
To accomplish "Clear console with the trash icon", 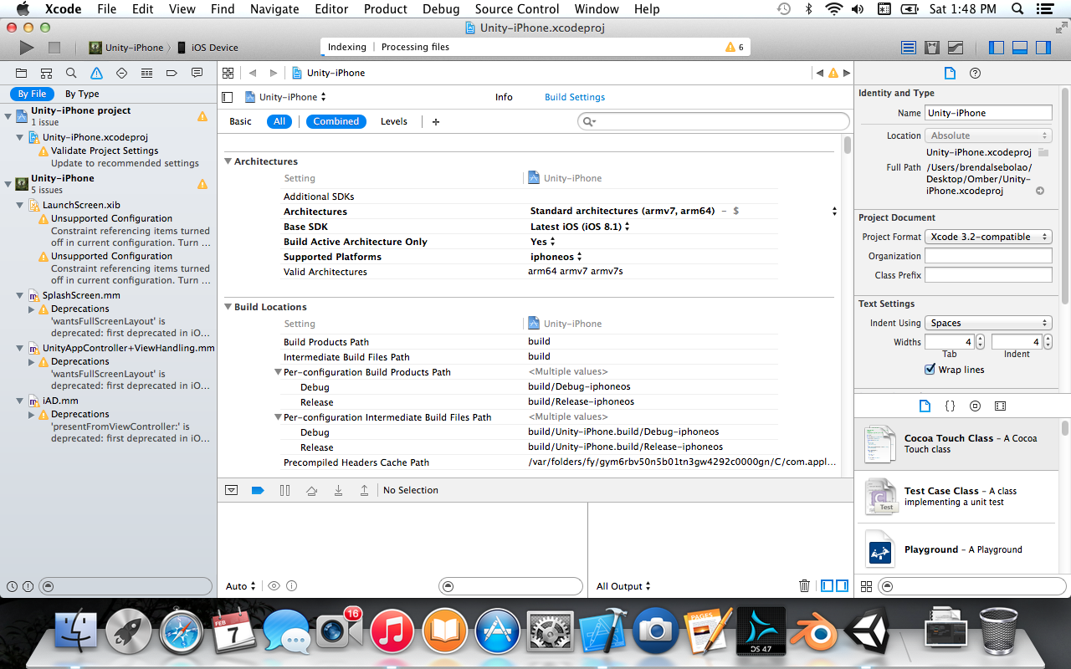I will pyautogui.click(x=804, y=586).
